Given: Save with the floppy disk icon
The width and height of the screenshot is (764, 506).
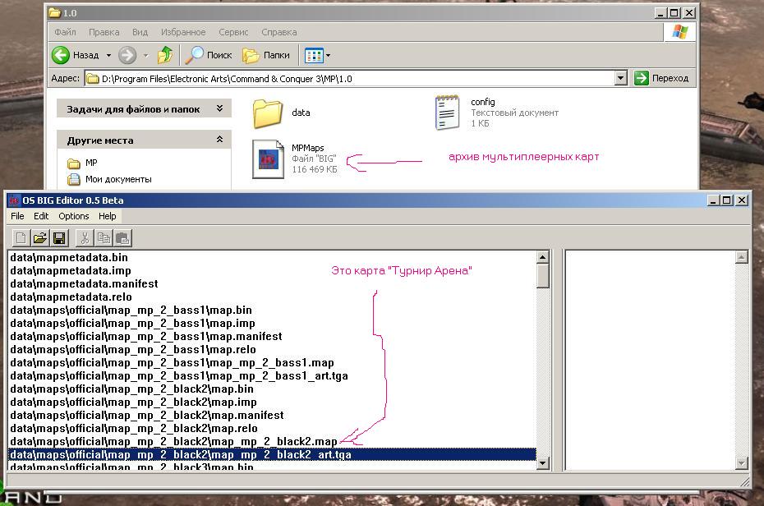Looking at the screenshot, I should (59, 238).
